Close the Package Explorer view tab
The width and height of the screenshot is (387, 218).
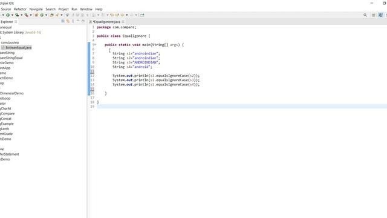(16, 22)
